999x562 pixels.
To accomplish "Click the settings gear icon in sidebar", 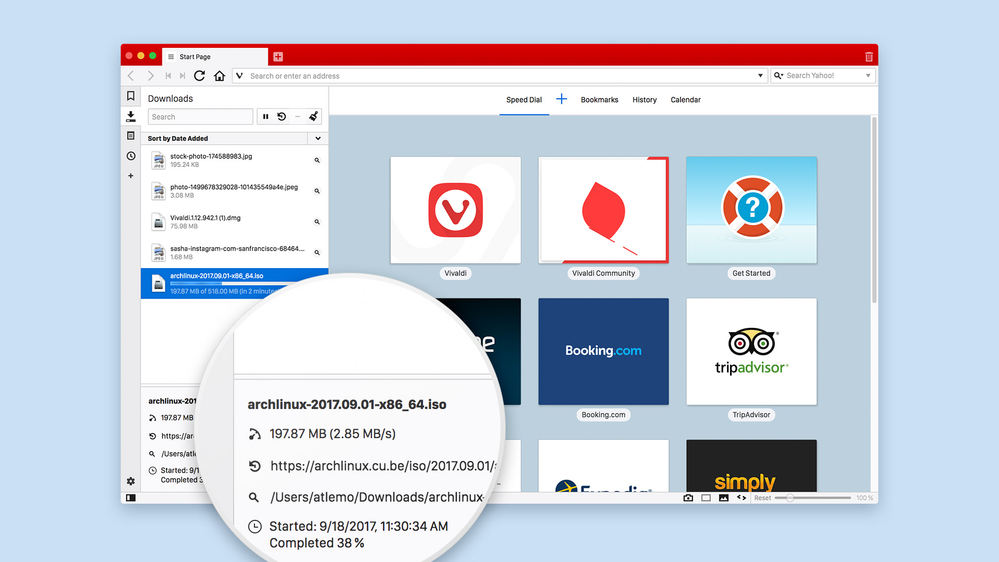I will click(x=131, y=481).
